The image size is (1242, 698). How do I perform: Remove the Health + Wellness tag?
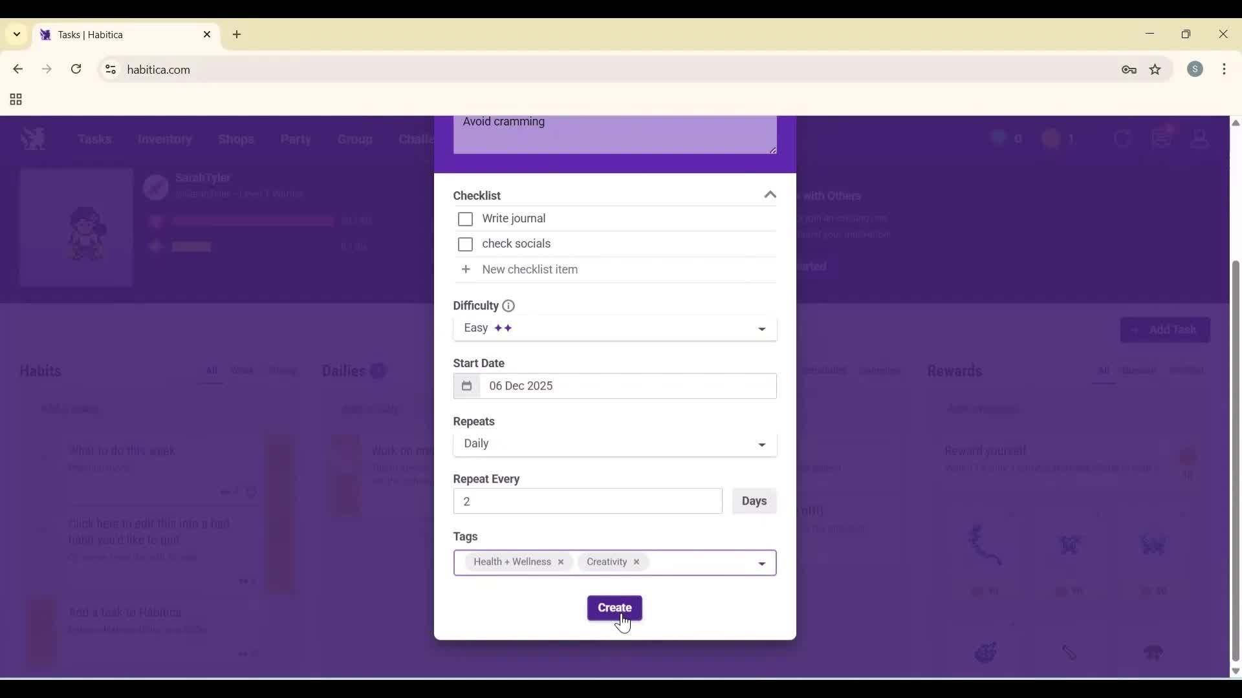560,562
